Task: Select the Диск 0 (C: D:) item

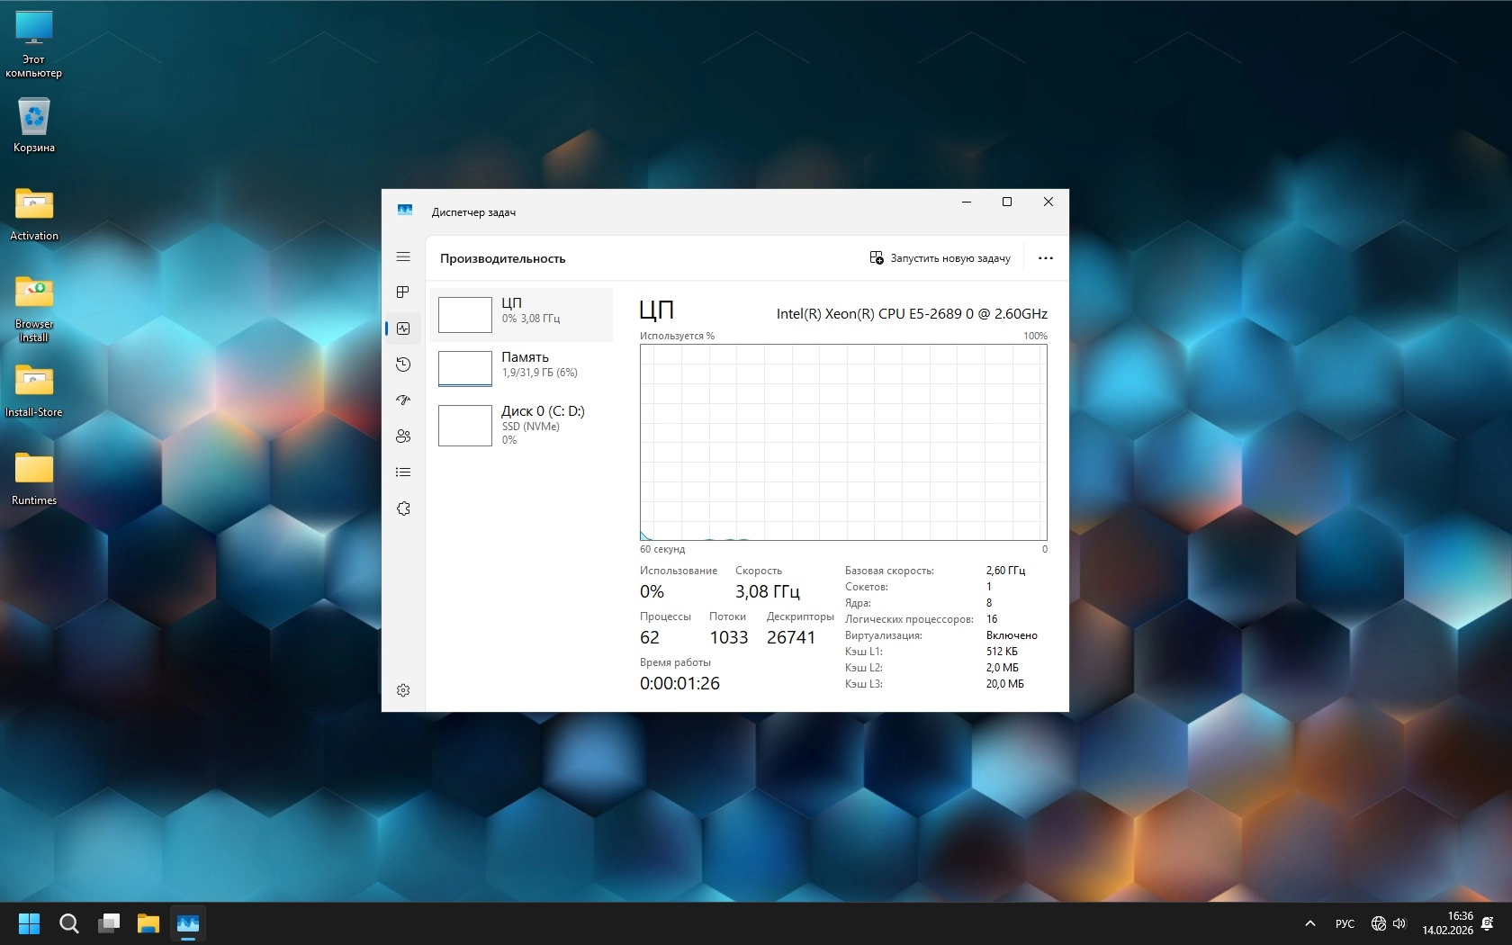Action: pos(521,425)
